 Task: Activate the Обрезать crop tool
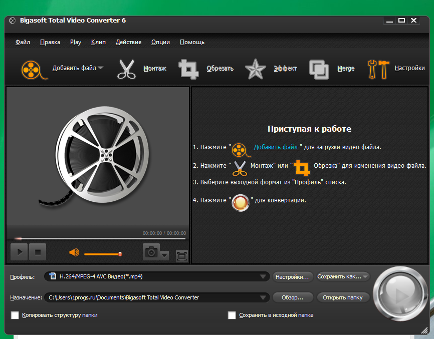click(189, 69)
